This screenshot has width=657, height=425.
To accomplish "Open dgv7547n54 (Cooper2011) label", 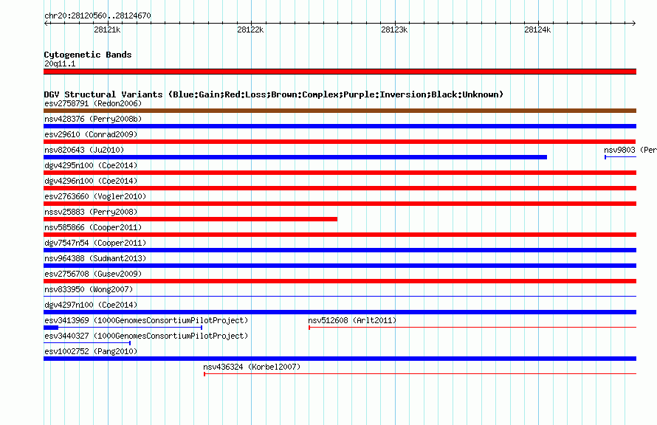I will click(x=95, y=243).
